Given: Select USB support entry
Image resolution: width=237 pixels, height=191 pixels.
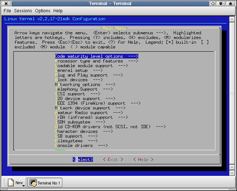Looking at the screenshot, I should click(76, 136).
